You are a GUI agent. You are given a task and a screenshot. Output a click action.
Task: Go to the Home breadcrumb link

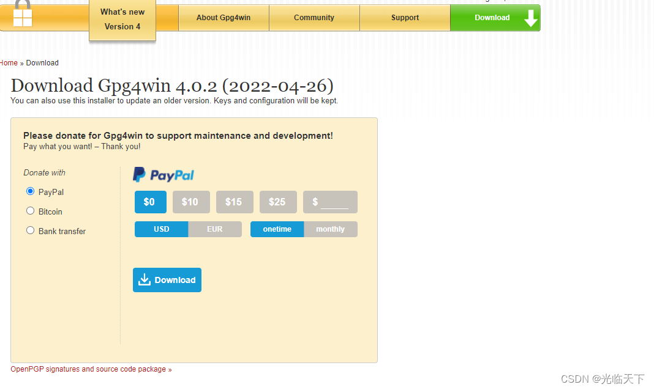tap(9, 63)
